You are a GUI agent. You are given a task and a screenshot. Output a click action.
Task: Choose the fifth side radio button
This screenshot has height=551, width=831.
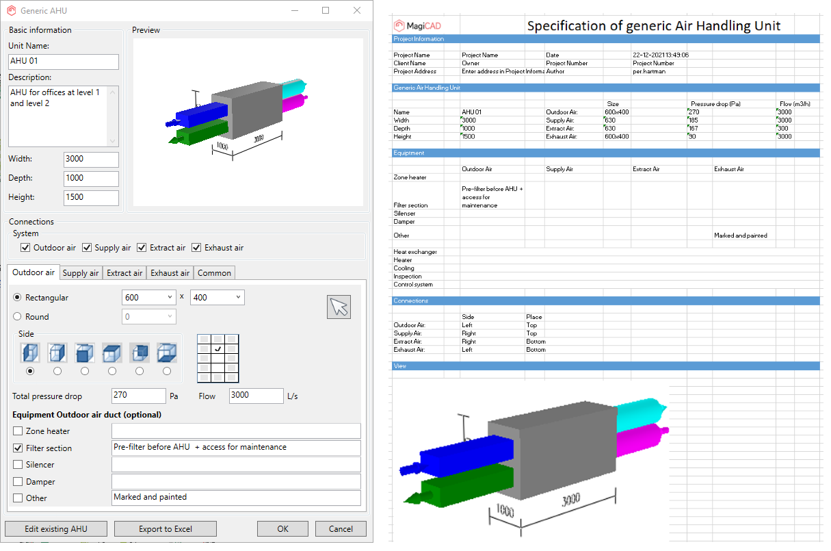tap(140, 371)
